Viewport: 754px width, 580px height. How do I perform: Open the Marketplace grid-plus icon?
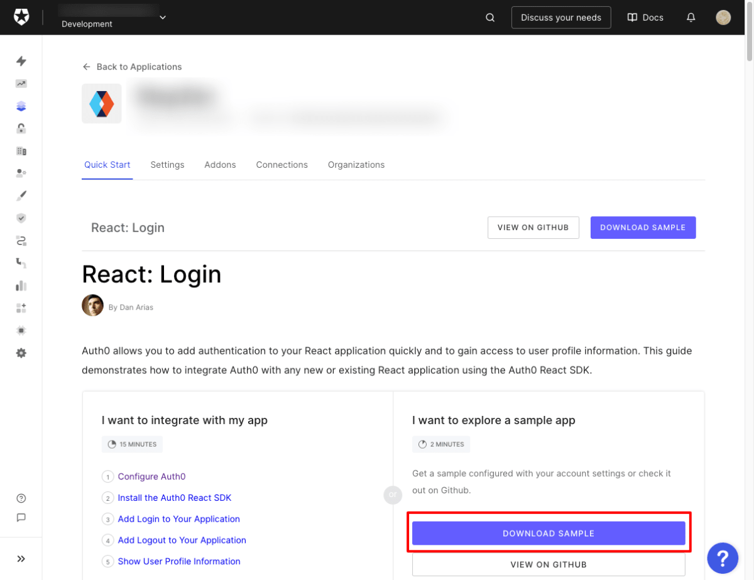pos(21,308)
